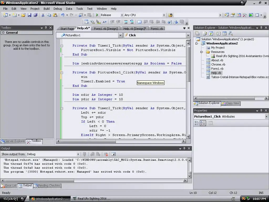Click the Copy icon in the toolbar
The image size is (269, 202).
49,15
